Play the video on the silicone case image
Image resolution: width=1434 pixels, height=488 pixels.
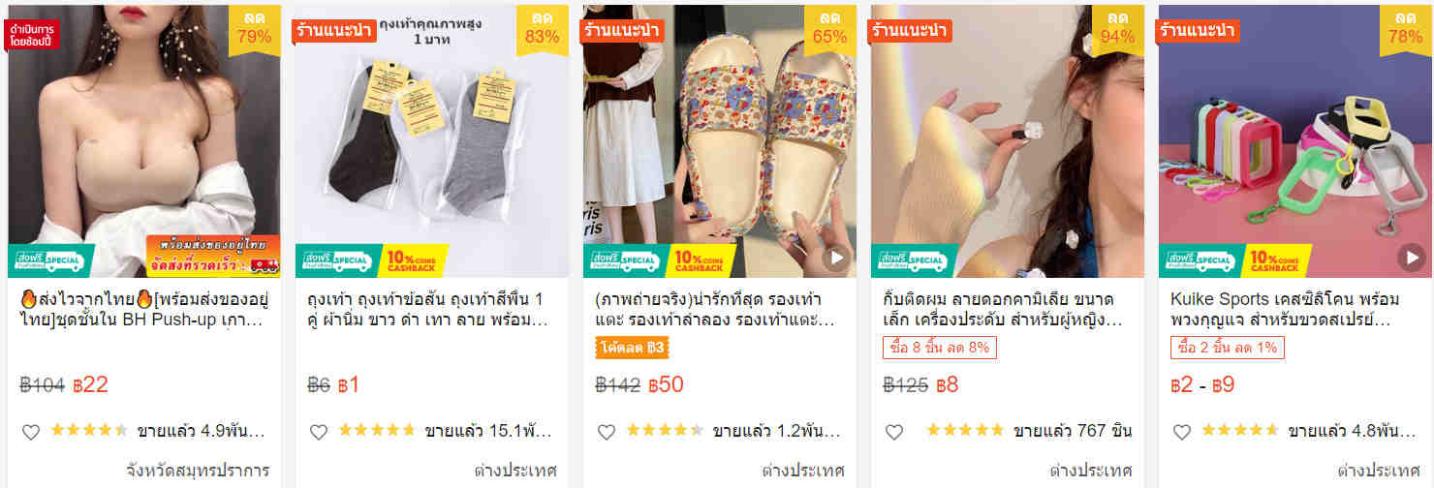pyautogui.click(x=1412, y=258)
